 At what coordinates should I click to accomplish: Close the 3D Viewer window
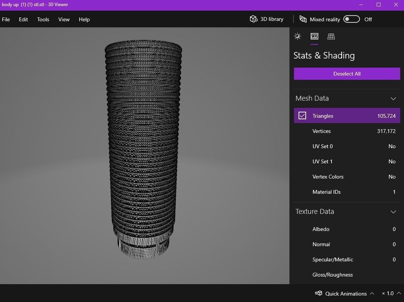pyautogui.click(x=396, y=5)
